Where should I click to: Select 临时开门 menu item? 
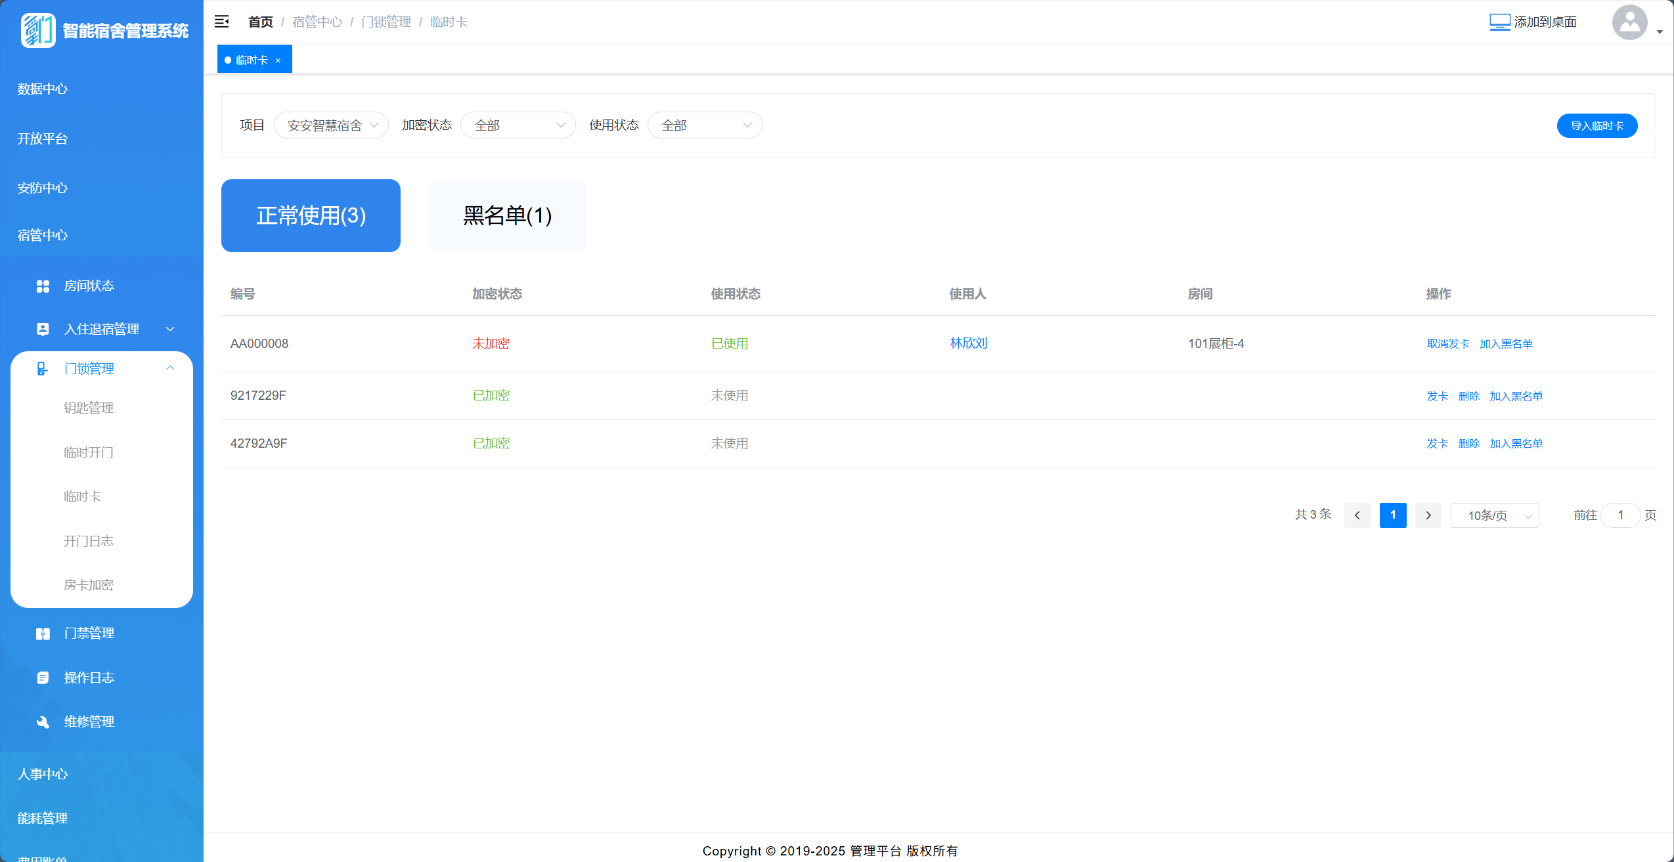point(89,452)
